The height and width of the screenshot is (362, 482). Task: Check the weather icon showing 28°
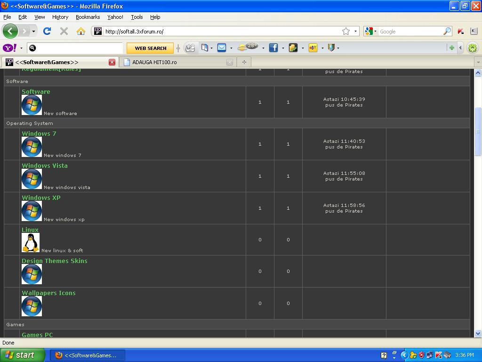[x=248, y=47]
